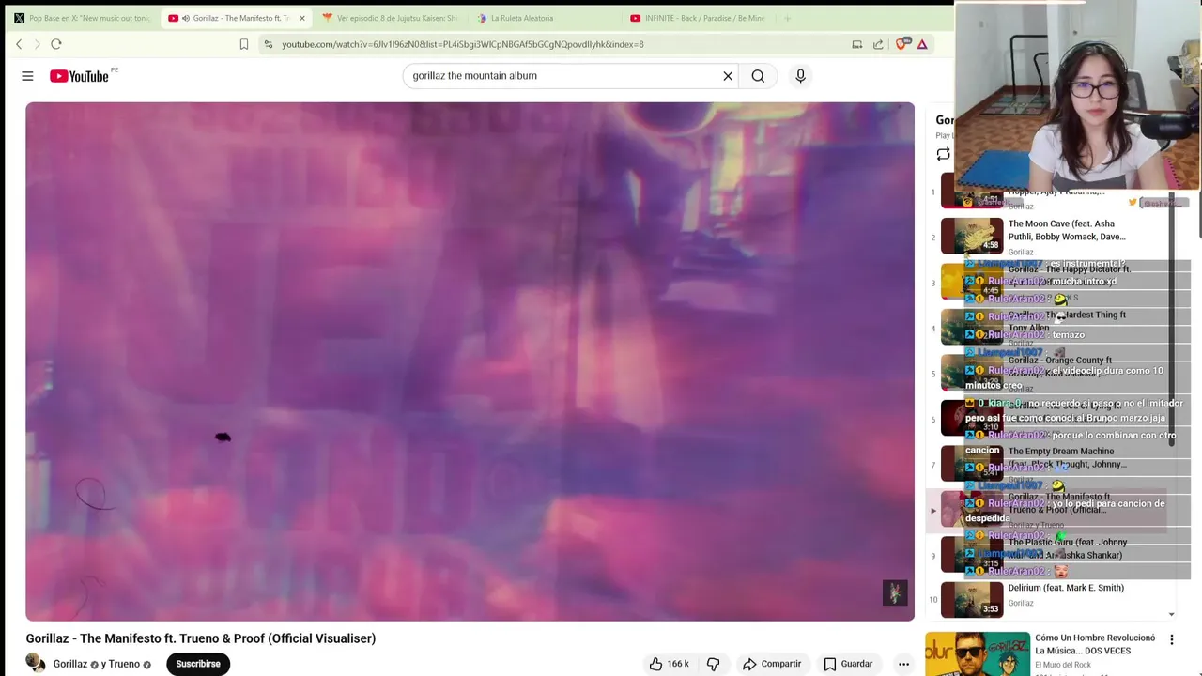Close the Gorillaz - The Manifesto tab
Image resolution: width=1202 pixels, height=676 pixels.
(301, 18)
